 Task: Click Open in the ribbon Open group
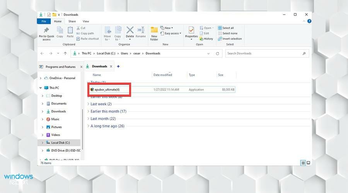(x=206, y=28)
